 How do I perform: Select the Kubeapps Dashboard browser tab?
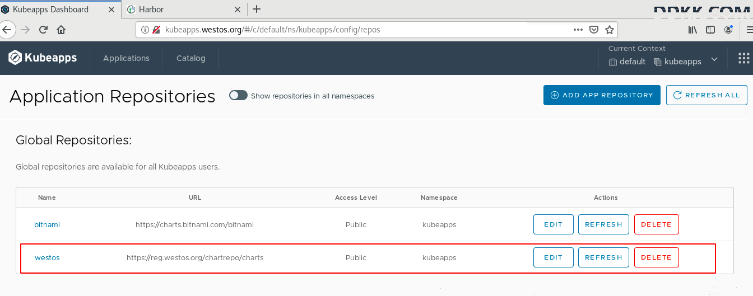point(62,9)
